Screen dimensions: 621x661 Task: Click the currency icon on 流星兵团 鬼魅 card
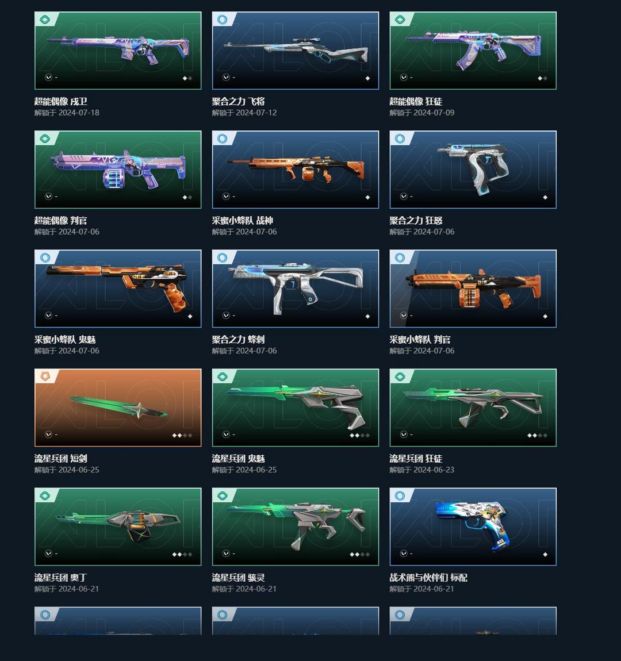click(x=227, y=435)
